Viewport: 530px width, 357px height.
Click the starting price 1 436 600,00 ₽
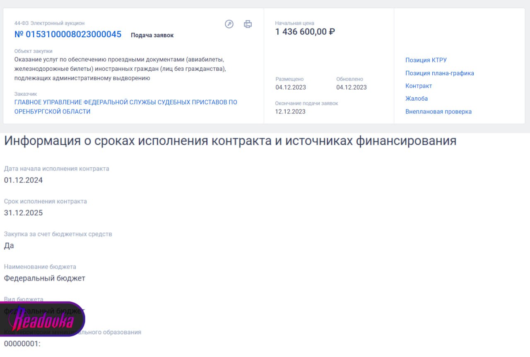tap(305, 32)
